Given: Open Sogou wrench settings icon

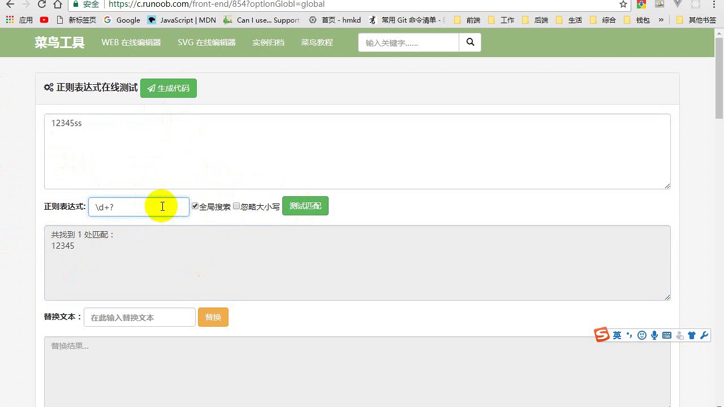Looking at the screenshot, I should [x=704, y=335].
